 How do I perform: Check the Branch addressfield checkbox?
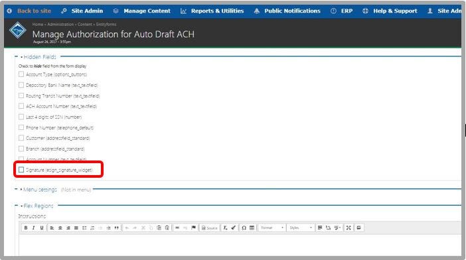[x=21, y=149]
